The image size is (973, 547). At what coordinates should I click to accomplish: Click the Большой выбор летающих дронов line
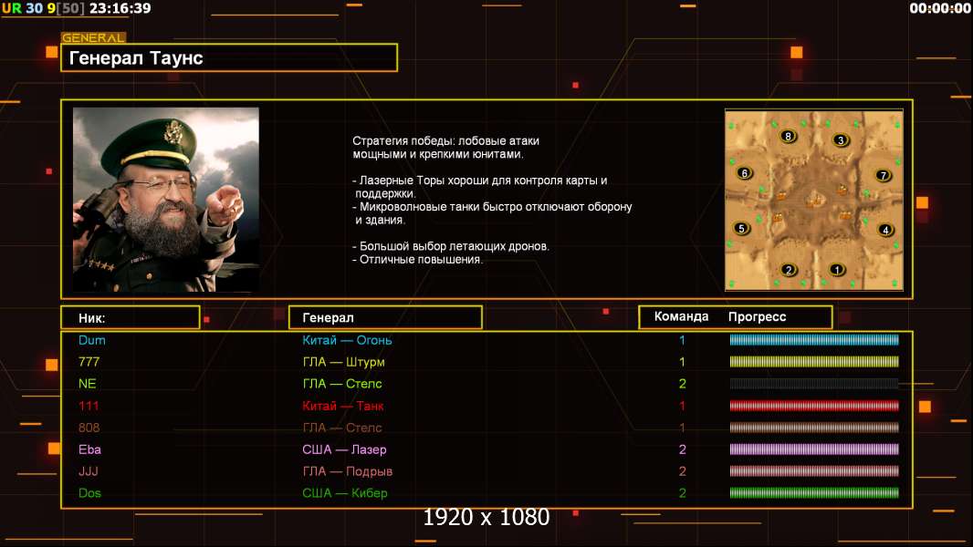coord(451,246)
